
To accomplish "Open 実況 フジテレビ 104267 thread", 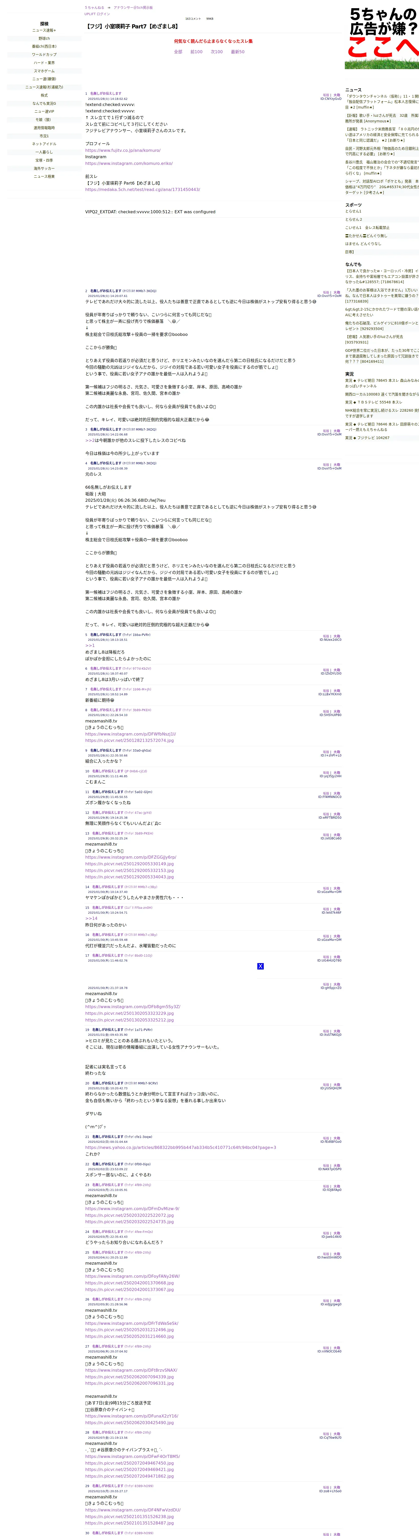I will 367,438.
